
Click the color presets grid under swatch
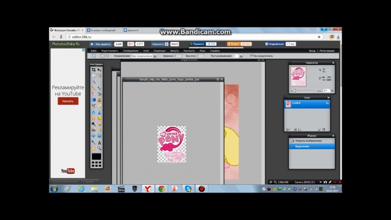[x=96, y=164]
